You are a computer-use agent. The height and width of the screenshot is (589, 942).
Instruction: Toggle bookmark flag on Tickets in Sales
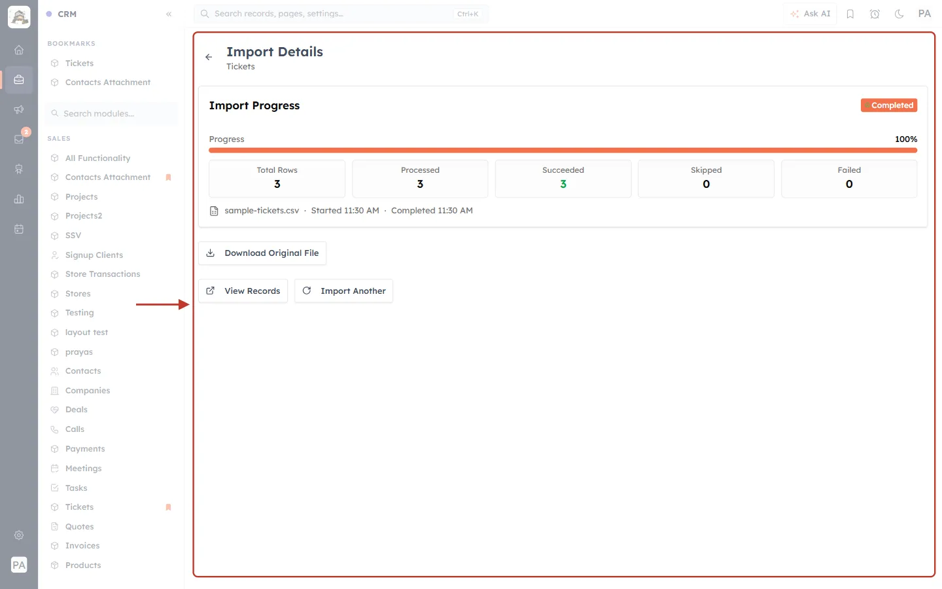(168, 507)
